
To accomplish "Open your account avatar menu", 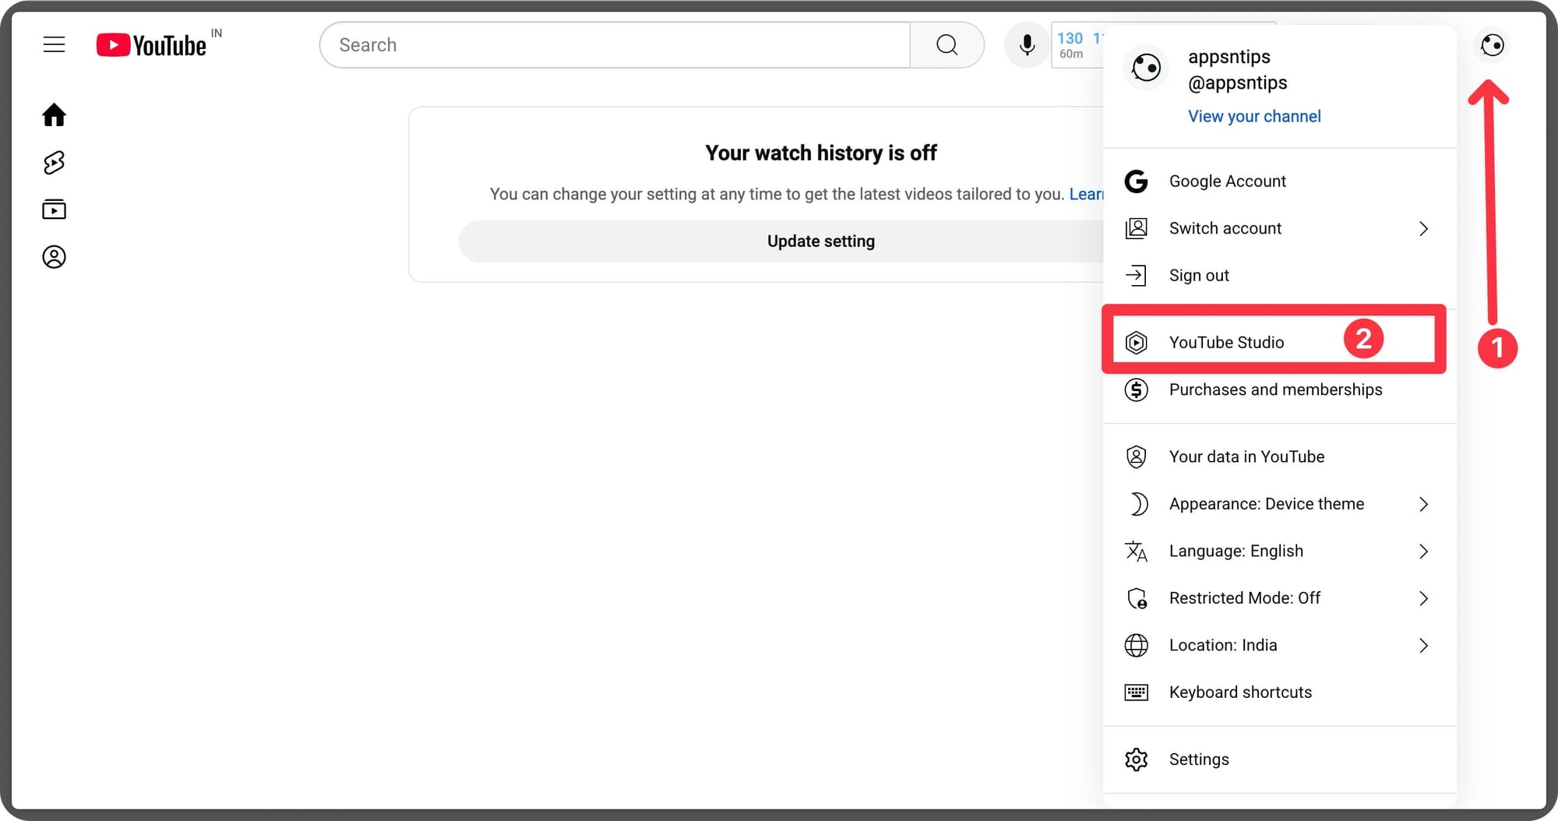I will coord(1493,44).
